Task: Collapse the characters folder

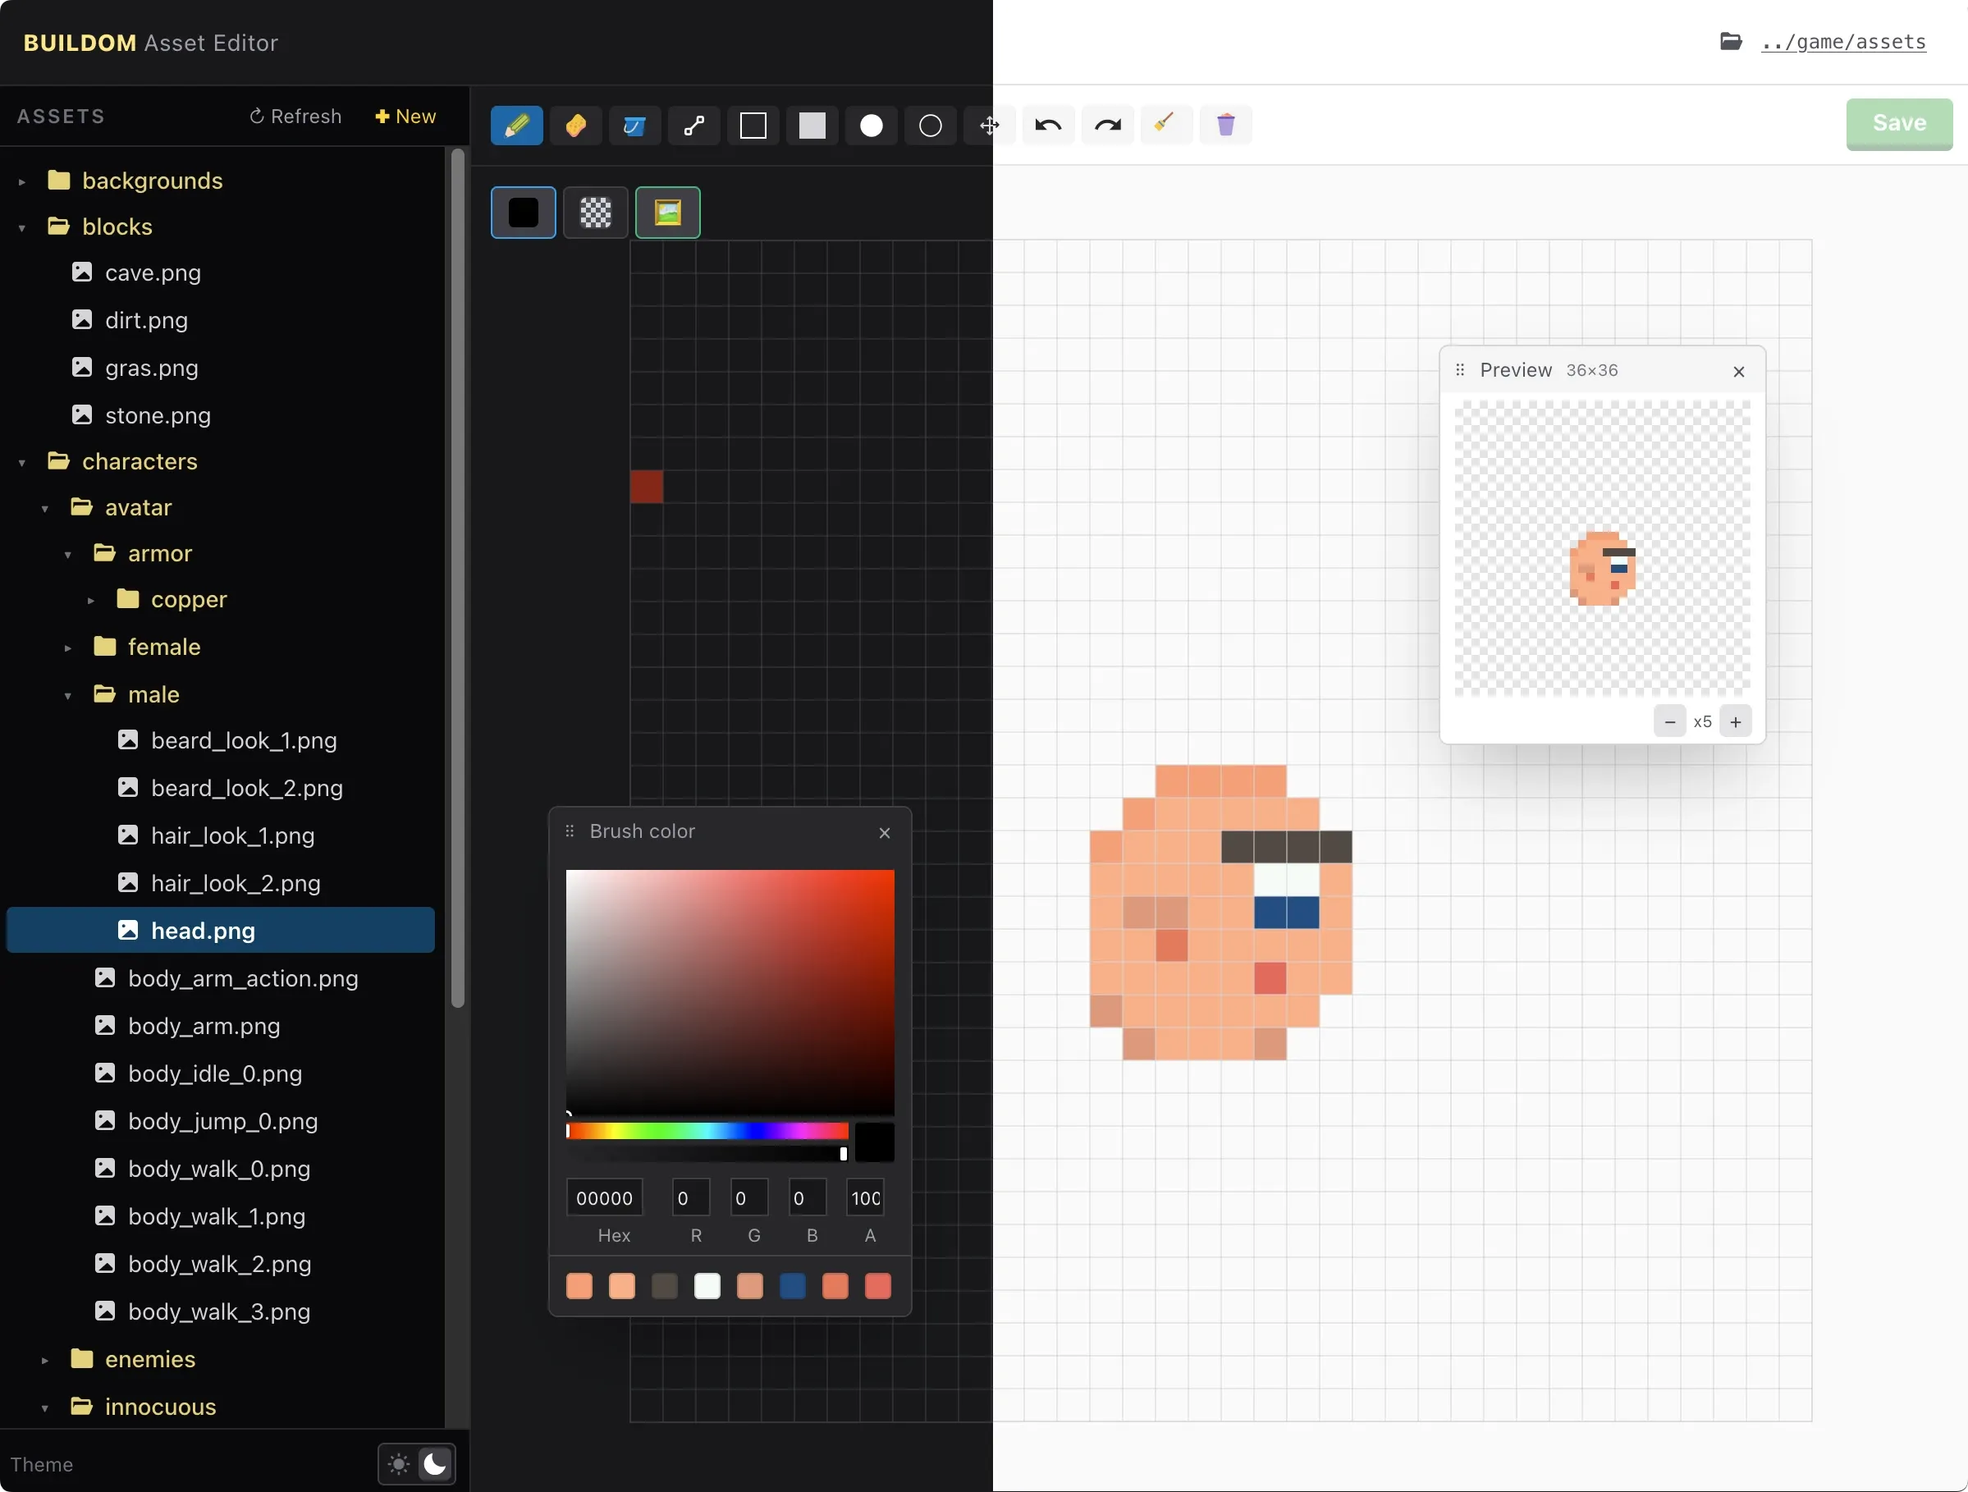Action: click(22, 463)
